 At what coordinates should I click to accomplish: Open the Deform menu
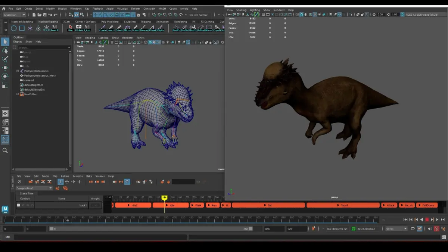[x=136, y=9]
